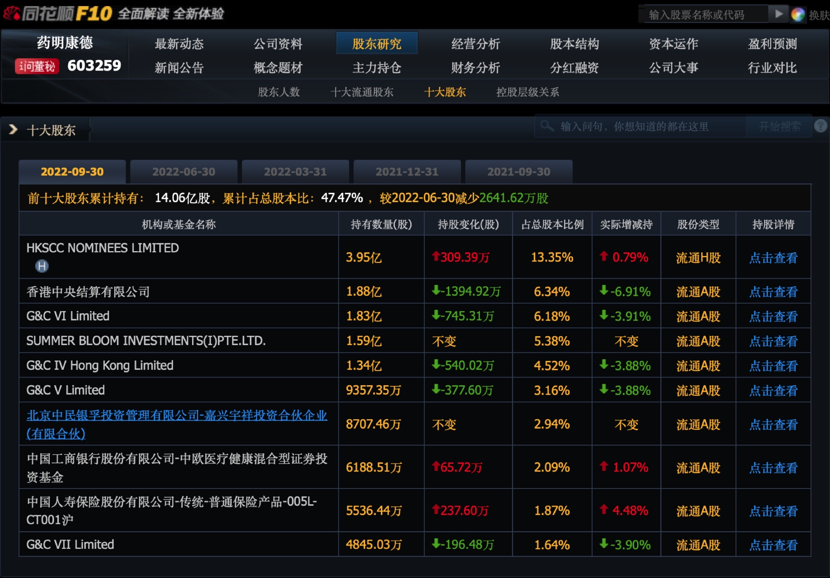
Task: Open the 分红融资 menu
Action: [575, 68]
